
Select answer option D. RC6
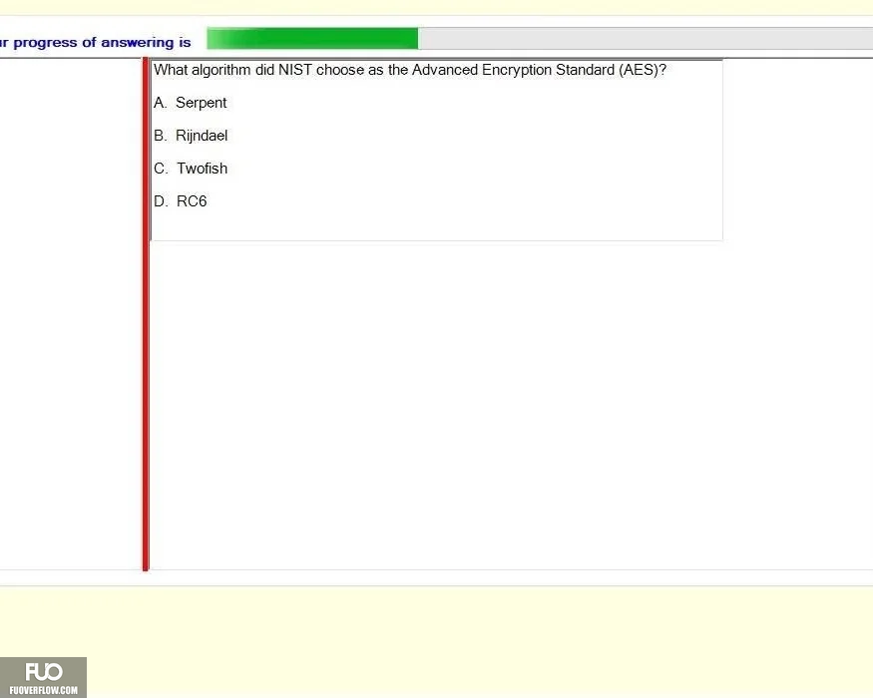(181, 201)
